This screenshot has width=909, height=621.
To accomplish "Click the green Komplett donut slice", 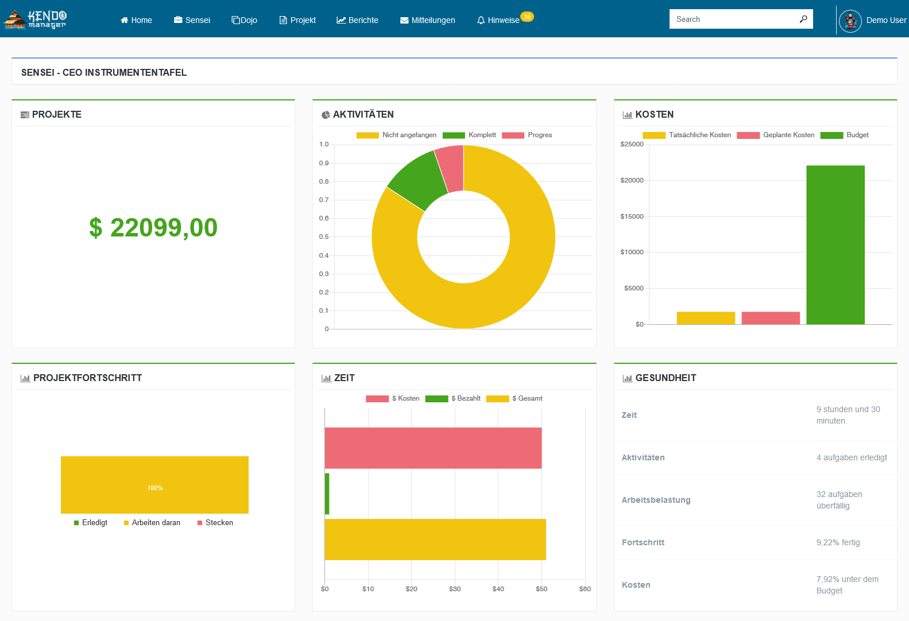I will point(419,180).
